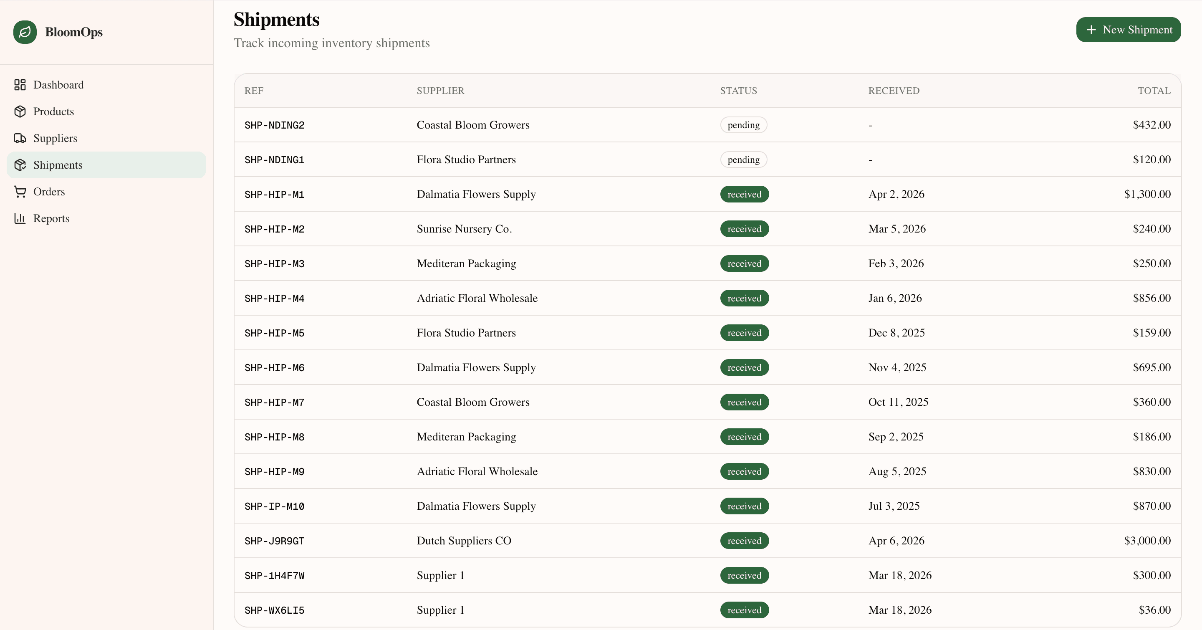Switch to the Orders section
This screenshot has height=630, width=1202.
tap(50, 192)
